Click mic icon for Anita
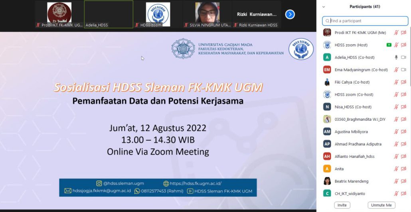 pyautogui.click(x=396, y=169)
